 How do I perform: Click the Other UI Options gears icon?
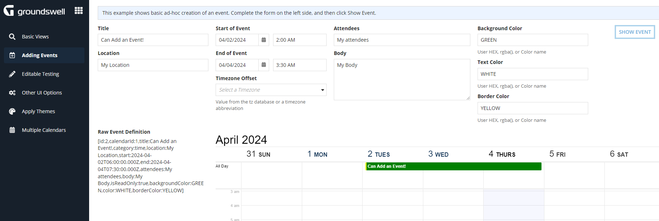click(x=12, y=93)
